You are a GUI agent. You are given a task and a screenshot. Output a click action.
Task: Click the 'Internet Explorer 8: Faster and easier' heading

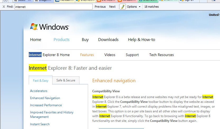coord(70,68)
